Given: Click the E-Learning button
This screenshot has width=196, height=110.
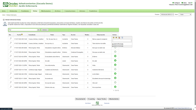Looking at the screenshot, I should point(91,99).
